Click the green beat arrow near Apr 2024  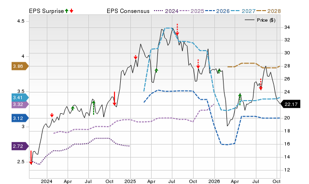point(72,108)
